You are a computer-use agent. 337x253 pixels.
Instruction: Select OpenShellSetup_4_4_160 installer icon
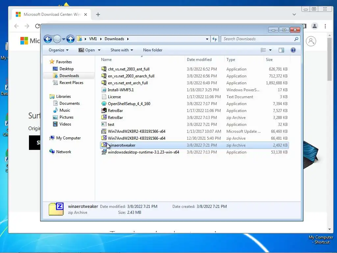click(104, 103)
